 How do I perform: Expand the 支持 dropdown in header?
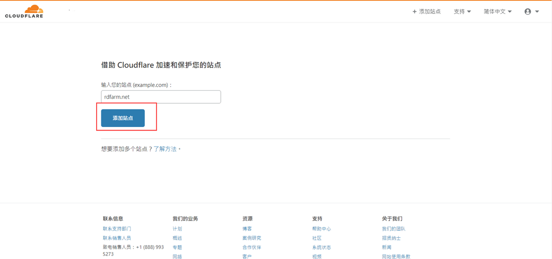tap(462, 12)
